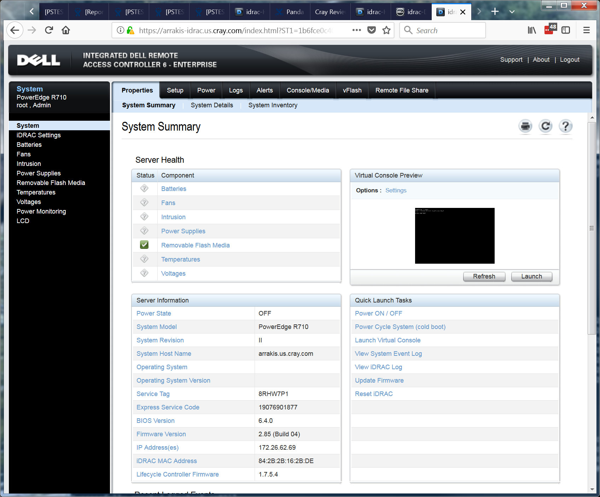Open the Firefox Library icon

click(x=532, y=30)
